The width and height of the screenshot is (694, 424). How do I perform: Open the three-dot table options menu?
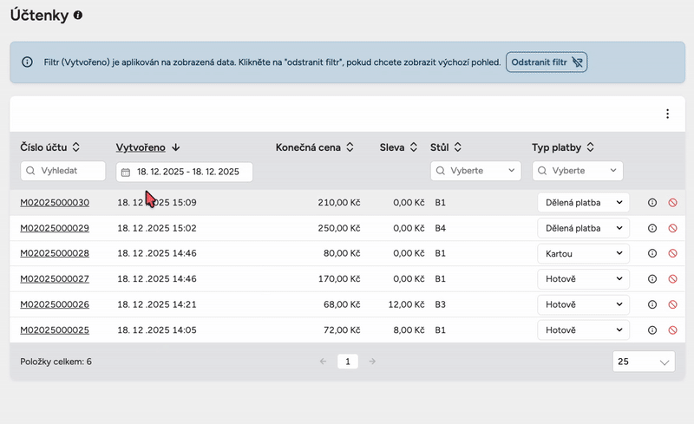click(667, 114)
